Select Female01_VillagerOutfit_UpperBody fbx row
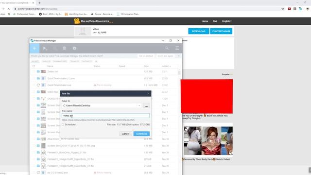 [104, 159]
